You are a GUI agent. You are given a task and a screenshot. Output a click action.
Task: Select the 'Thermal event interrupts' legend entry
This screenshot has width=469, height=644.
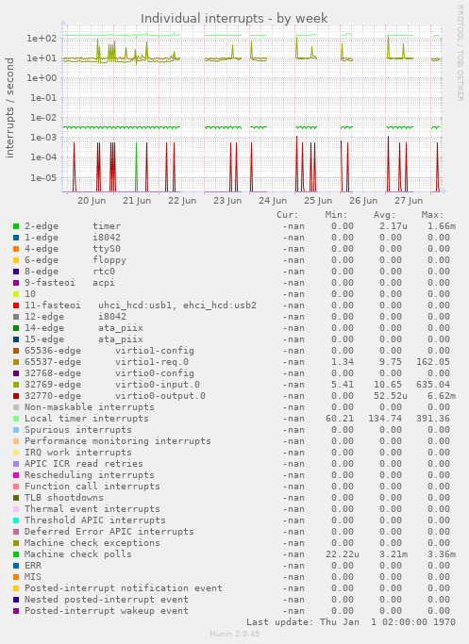tap(92, 509)
